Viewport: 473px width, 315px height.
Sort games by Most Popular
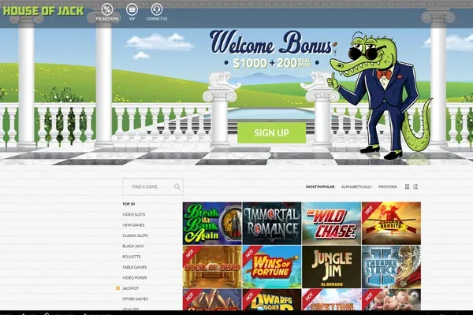pos(320,187)
